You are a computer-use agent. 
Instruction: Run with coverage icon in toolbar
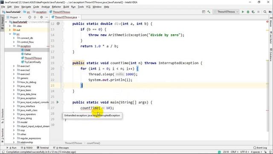253,12
